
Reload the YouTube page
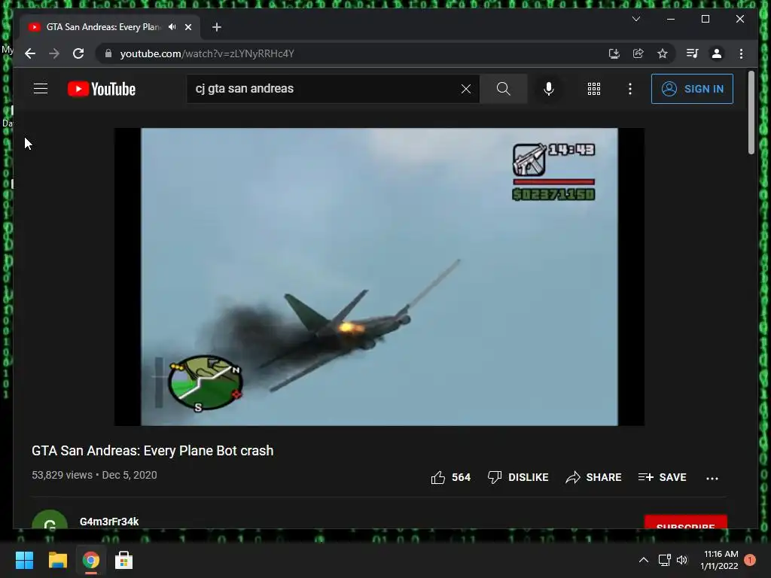(78, 53)
